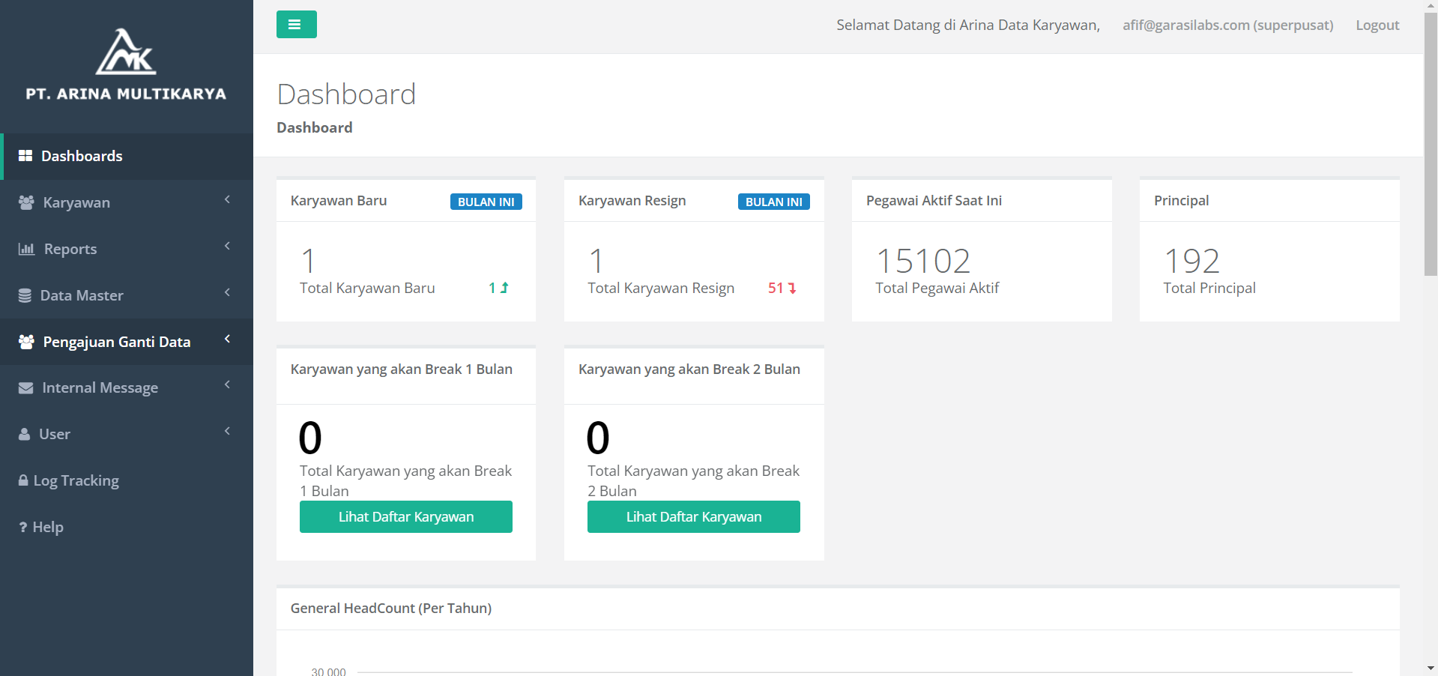This screenshot has height=676, width=1438.
Task: Click the Data Master database icon
Action: click(25, 295)
